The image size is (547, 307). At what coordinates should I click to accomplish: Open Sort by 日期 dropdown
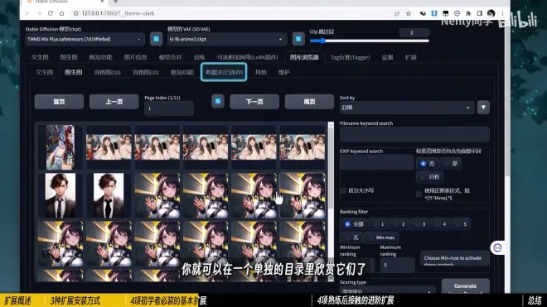point(407,108)
